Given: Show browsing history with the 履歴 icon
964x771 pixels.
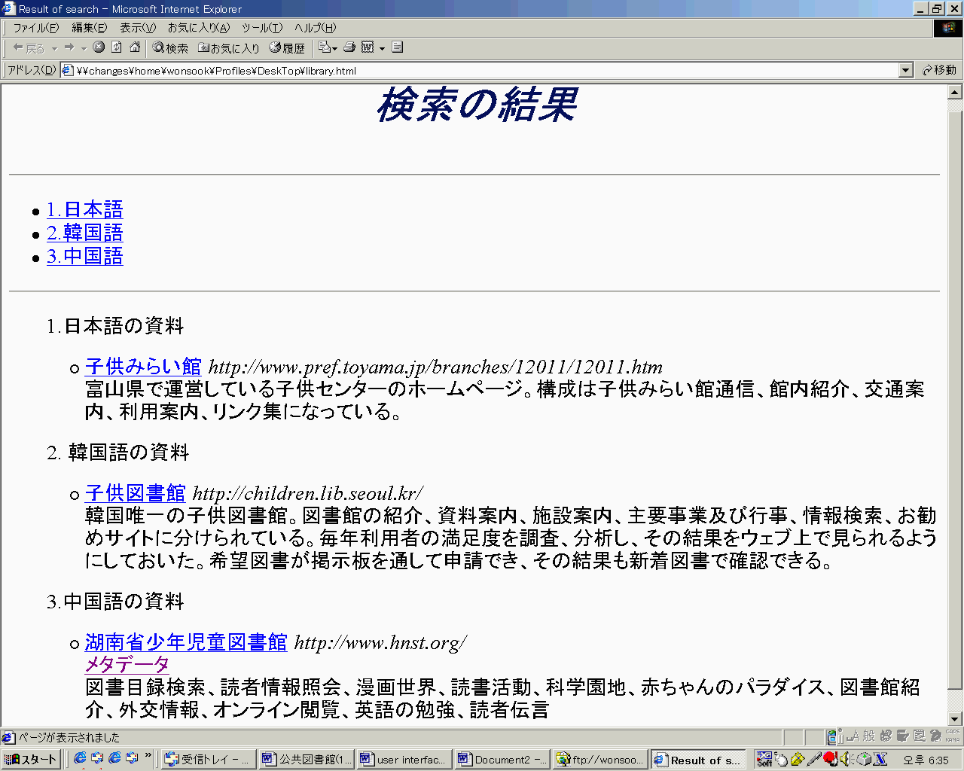Looking at the screenshot, I should coord(285,47).
